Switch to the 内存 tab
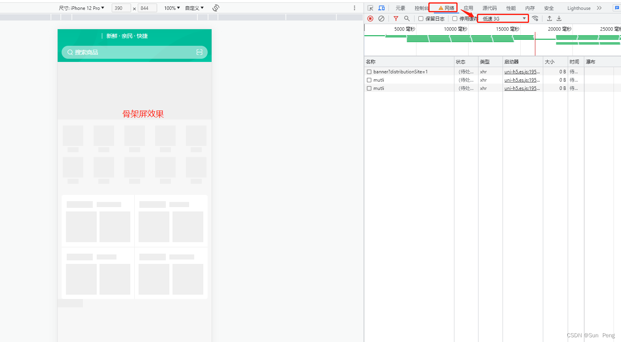The height and width of the screenshot is (342, 621). point(530,8)
